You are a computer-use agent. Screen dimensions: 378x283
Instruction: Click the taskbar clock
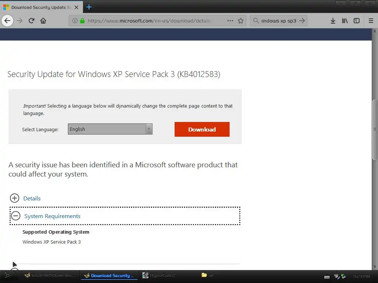[x=361, y=276]
